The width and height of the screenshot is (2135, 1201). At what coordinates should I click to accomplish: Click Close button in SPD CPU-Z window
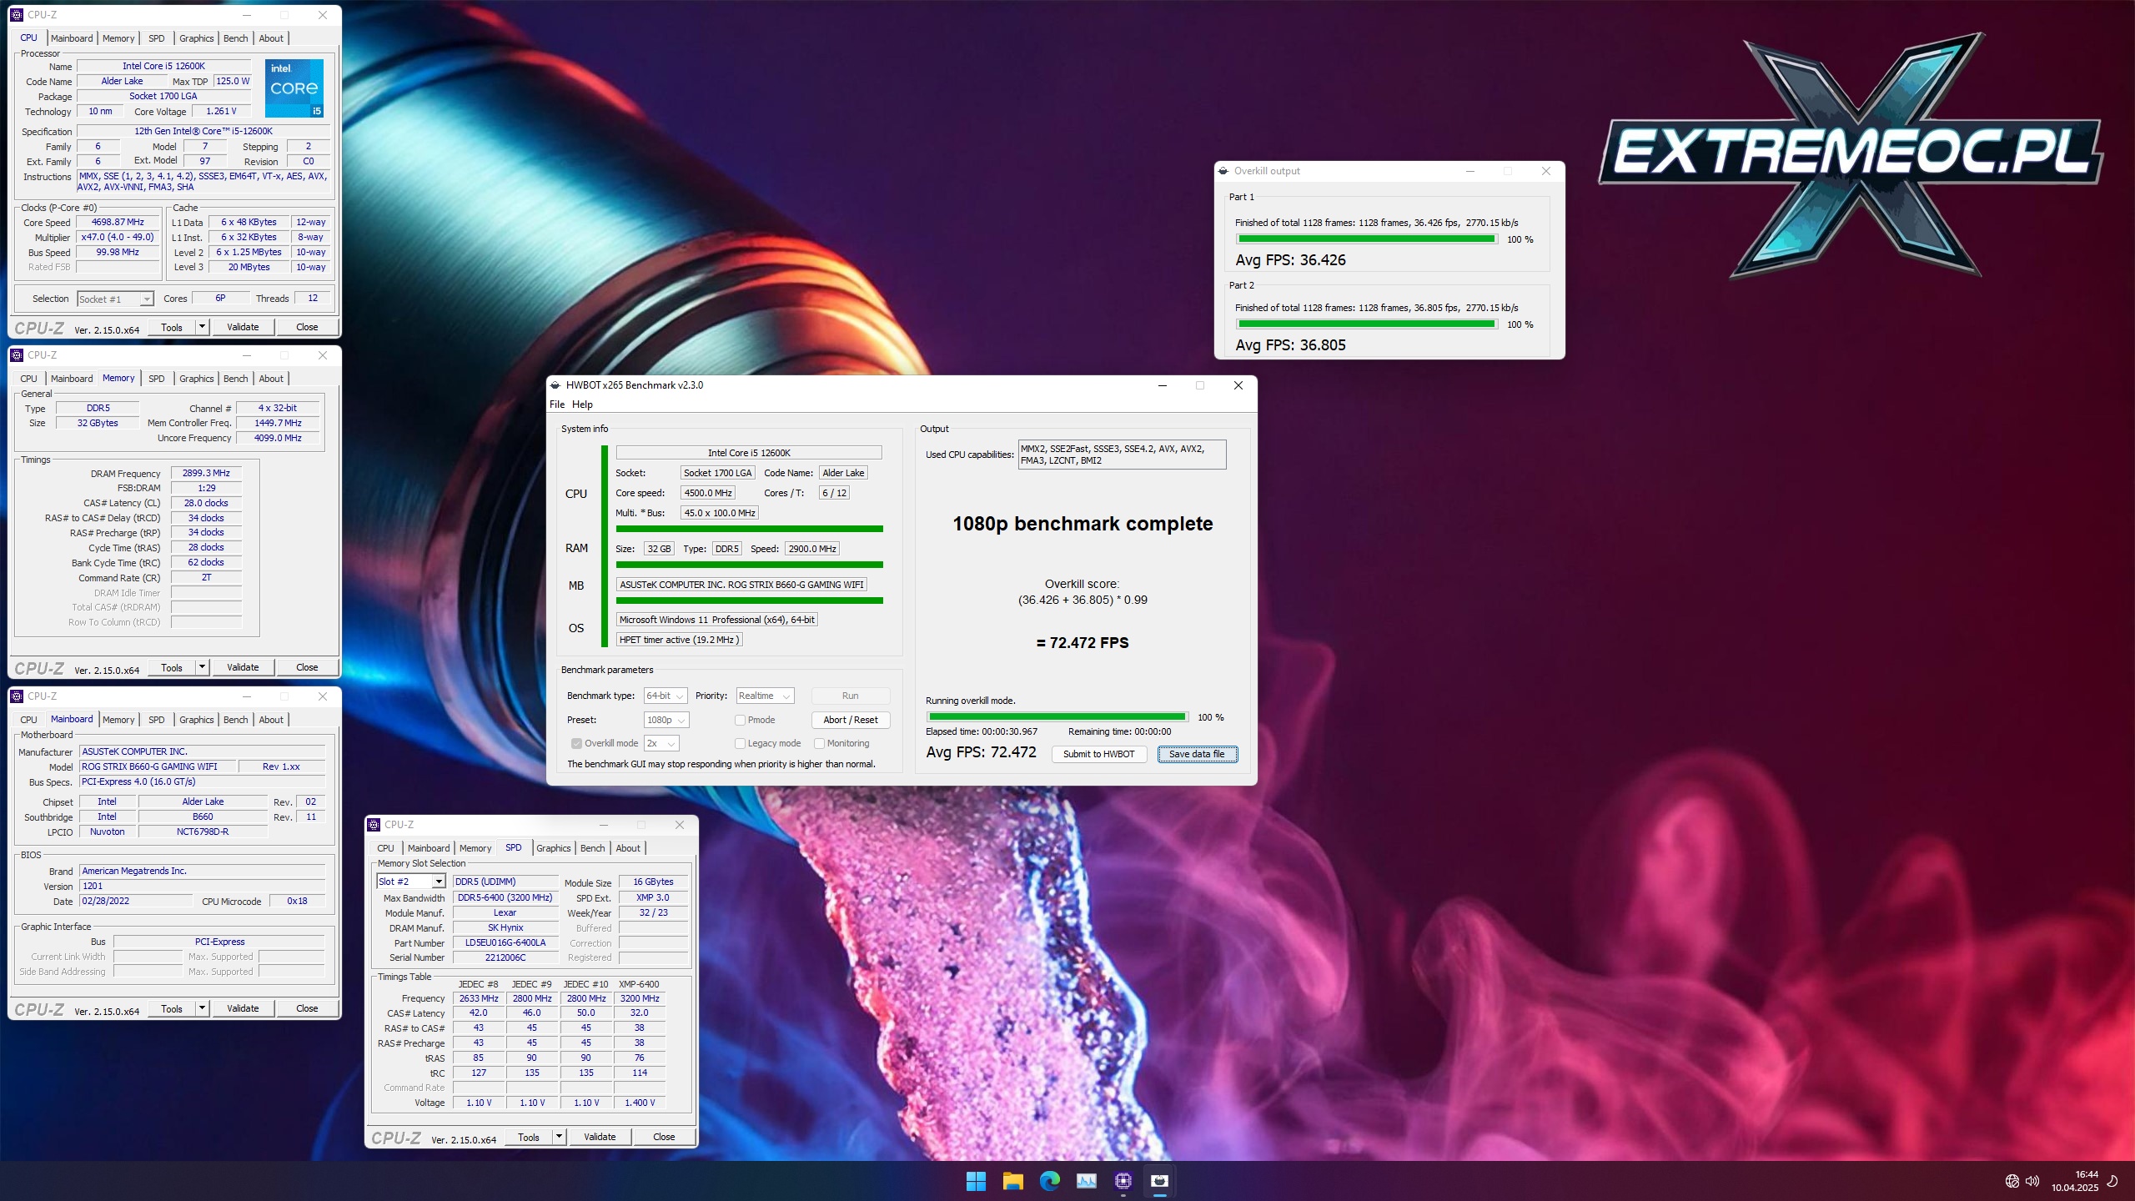(x=664, y=1137)
